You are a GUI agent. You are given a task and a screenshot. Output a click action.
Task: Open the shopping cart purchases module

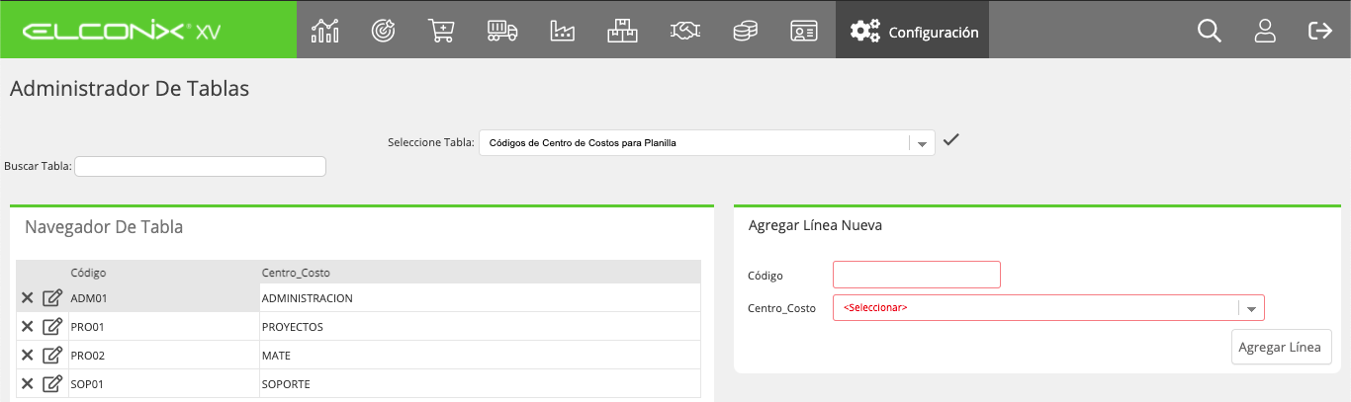point(441,31)
